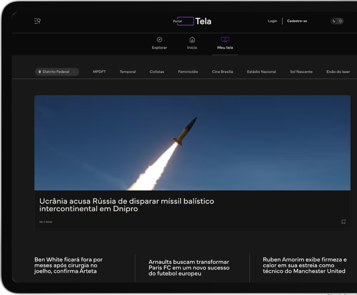Click the Início home icon

[x=192, y=40]
